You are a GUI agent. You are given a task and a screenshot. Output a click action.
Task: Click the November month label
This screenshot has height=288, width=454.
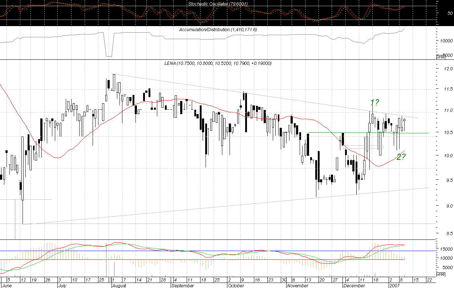click(x=297, y=285)
